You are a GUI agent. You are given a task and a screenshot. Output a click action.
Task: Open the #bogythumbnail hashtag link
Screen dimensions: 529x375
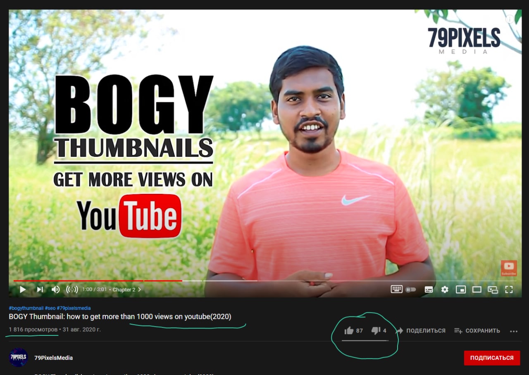(x=26, y=308)
